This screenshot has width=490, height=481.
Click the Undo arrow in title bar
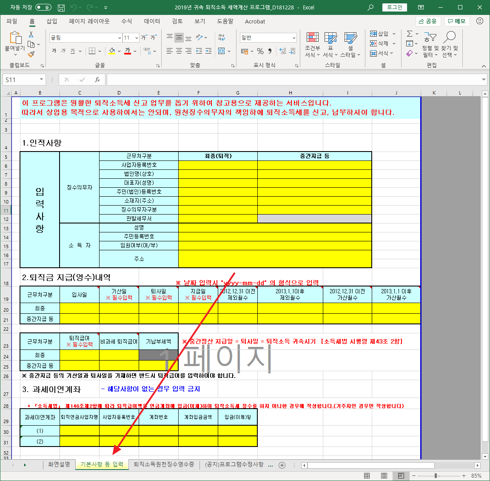point(74,8)
